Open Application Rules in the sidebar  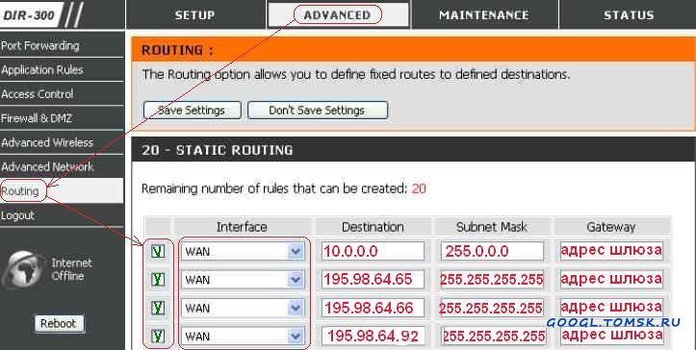click(x=62, y=69)
